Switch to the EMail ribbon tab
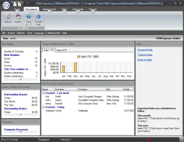The image size is (184, 142). click(x=64, y=9)
